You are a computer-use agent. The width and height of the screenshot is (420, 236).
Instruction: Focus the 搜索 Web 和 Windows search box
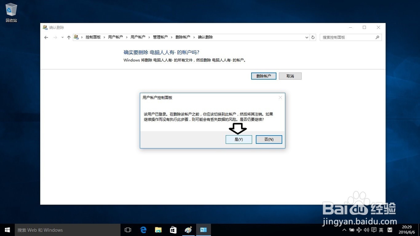pos(68,230)
